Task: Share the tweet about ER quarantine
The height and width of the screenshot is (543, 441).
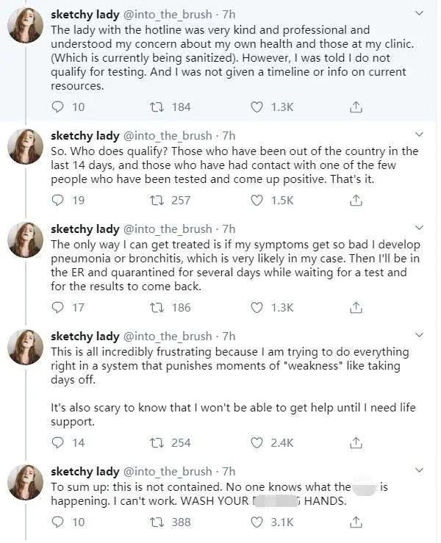Action: pyautogui.click(x=356, y=308)
